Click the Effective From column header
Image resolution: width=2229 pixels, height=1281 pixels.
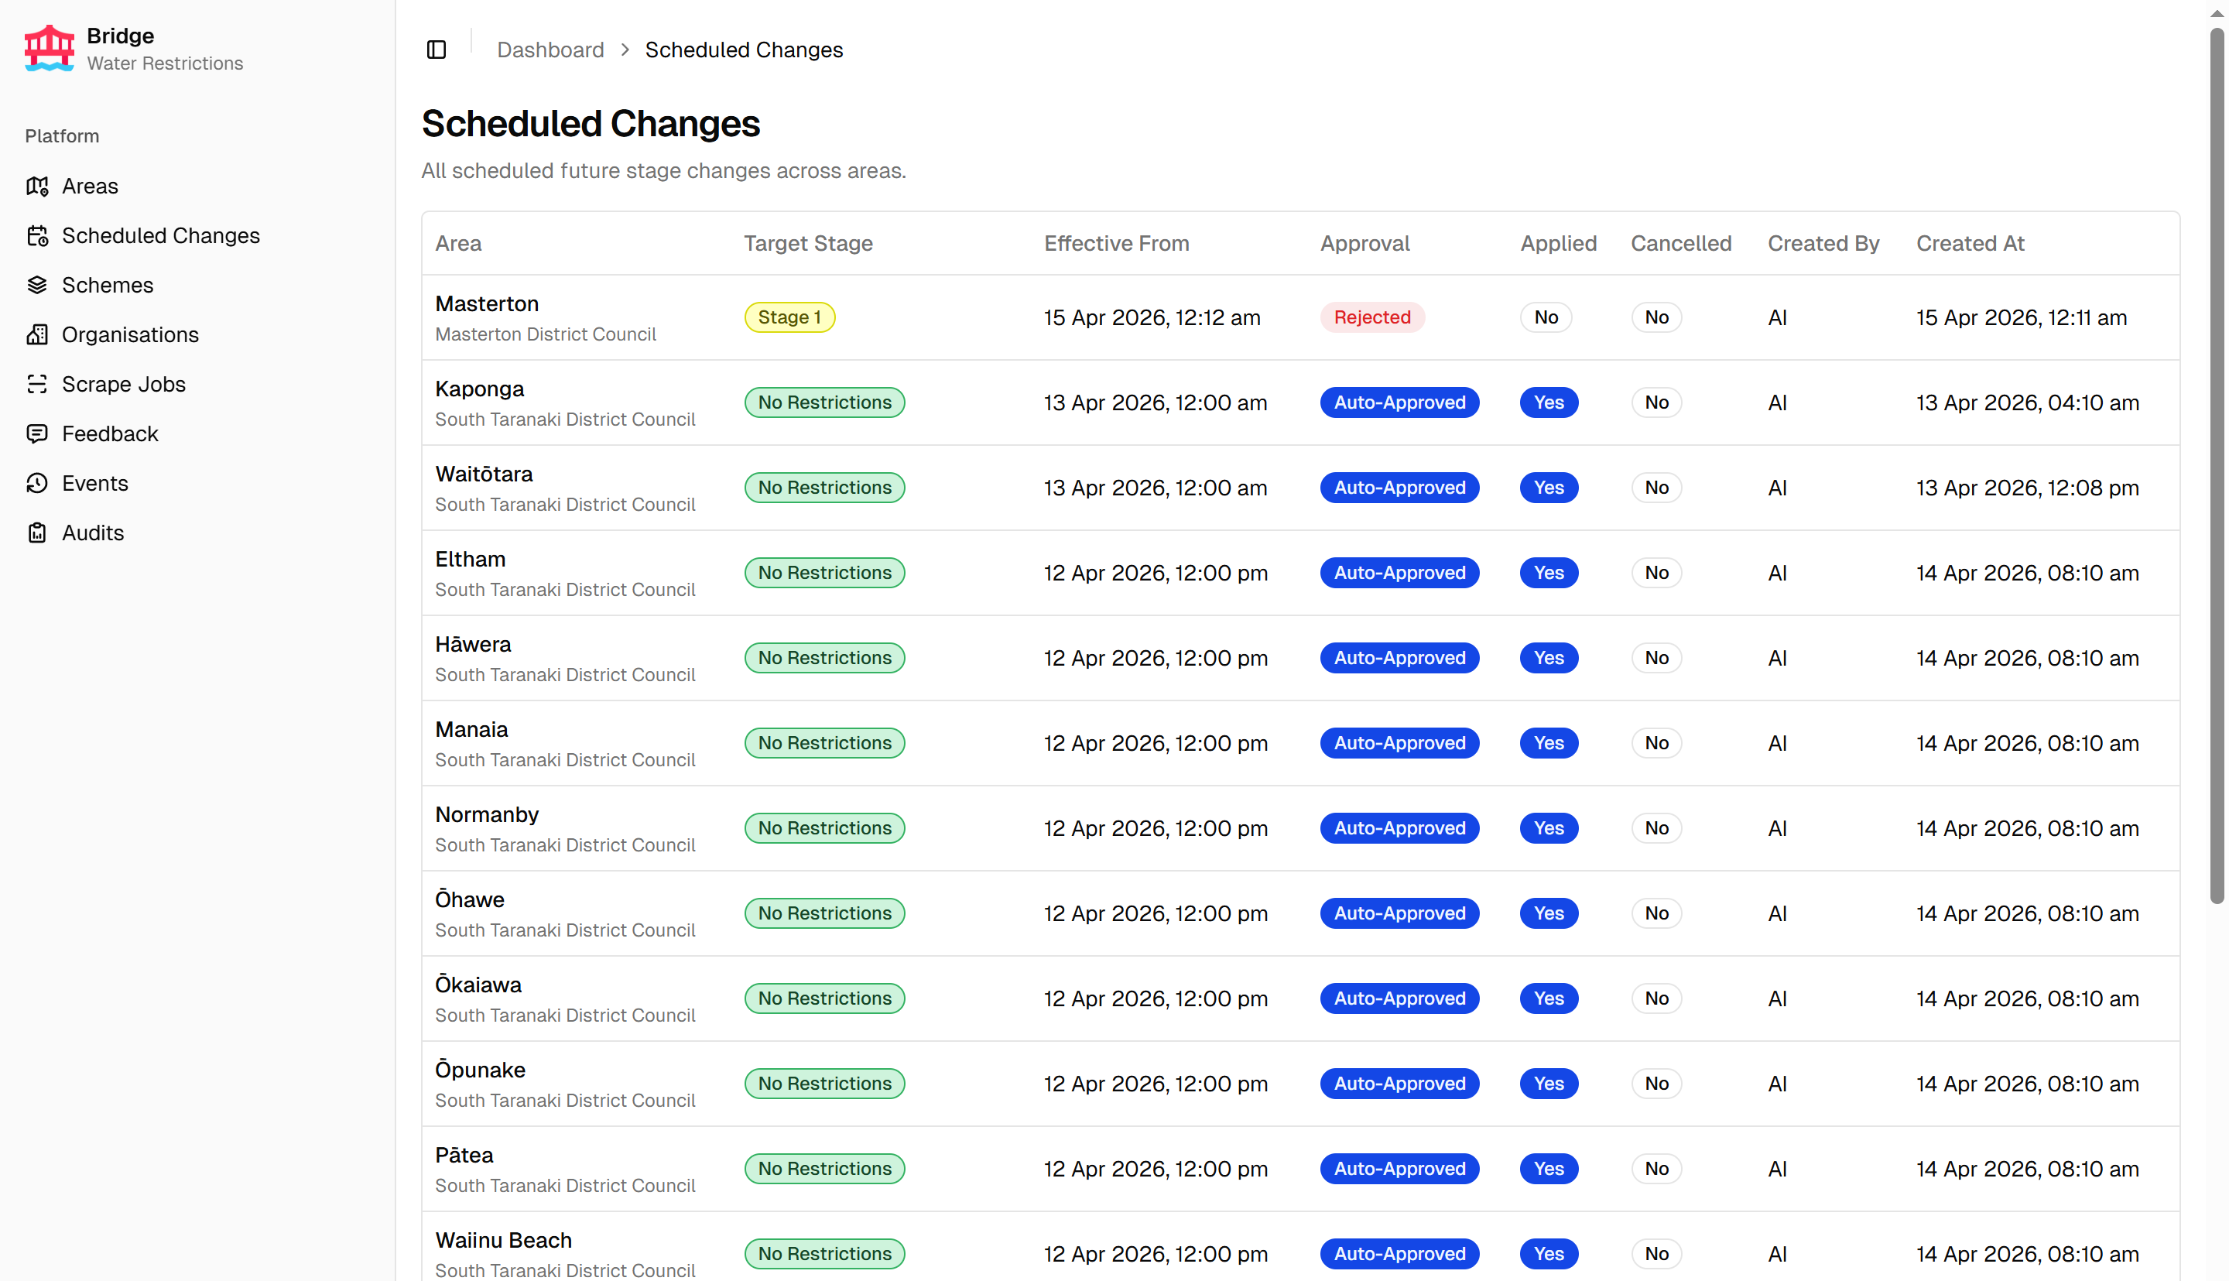pyautogui.click(x=1116, y=244)
